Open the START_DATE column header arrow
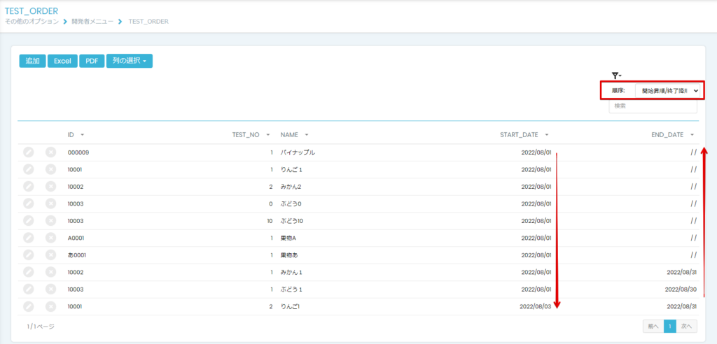This screenshot has width=717, height=344. point(547,135)
